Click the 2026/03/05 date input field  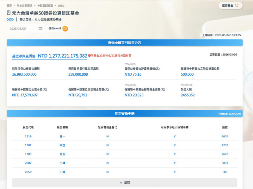(x=22, y=28)
